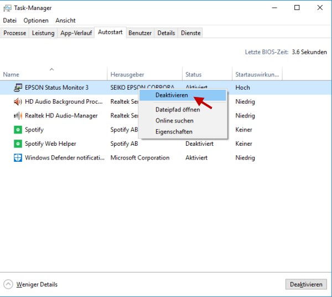Open the Optionen menu
Image resolution: width=332 pixels, height=297 pixels.
pyautogui.click(x=36, y=21)
